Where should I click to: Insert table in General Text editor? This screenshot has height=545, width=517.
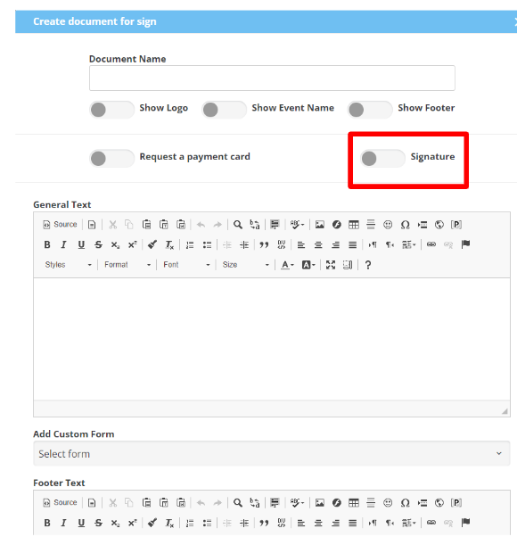(354, 225)
